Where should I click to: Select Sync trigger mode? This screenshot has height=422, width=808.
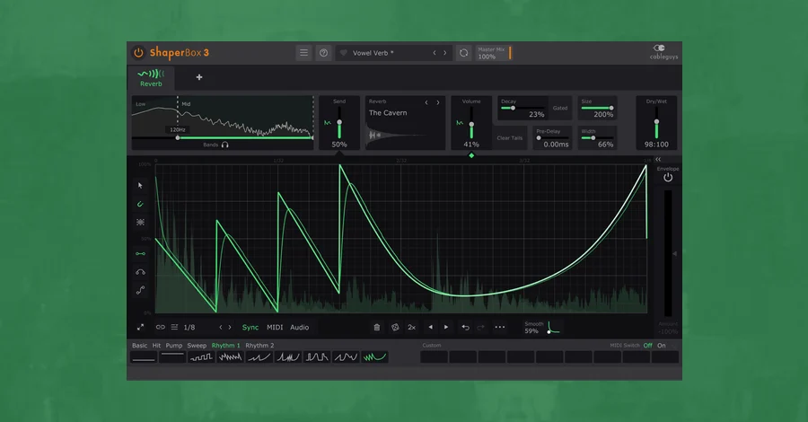250,327
